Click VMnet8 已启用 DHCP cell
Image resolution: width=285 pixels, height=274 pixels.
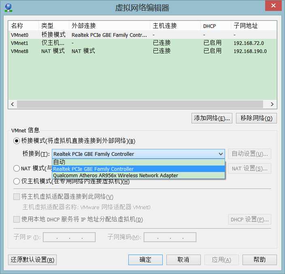(x=212, y=51)
